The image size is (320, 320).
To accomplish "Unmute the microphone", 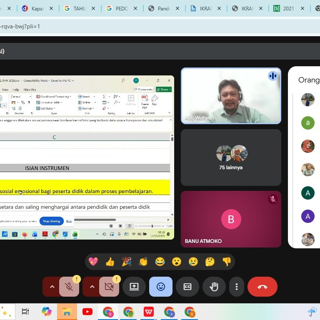I will [x=69, y=287].
